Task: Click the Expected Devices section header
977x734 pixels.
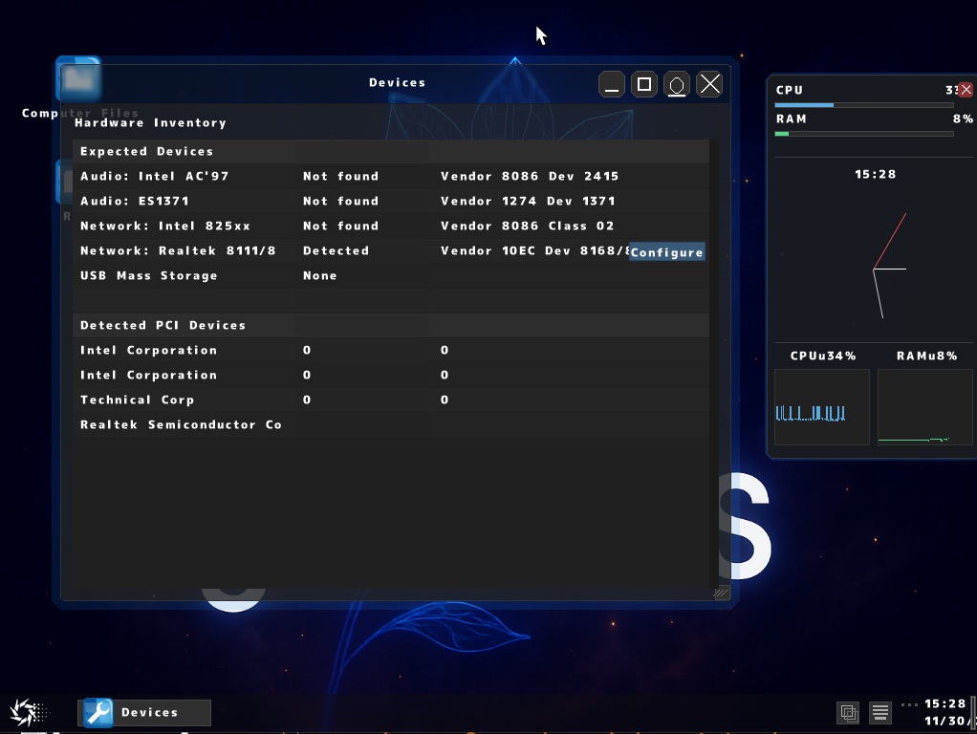Action: (x=147, y=151)
